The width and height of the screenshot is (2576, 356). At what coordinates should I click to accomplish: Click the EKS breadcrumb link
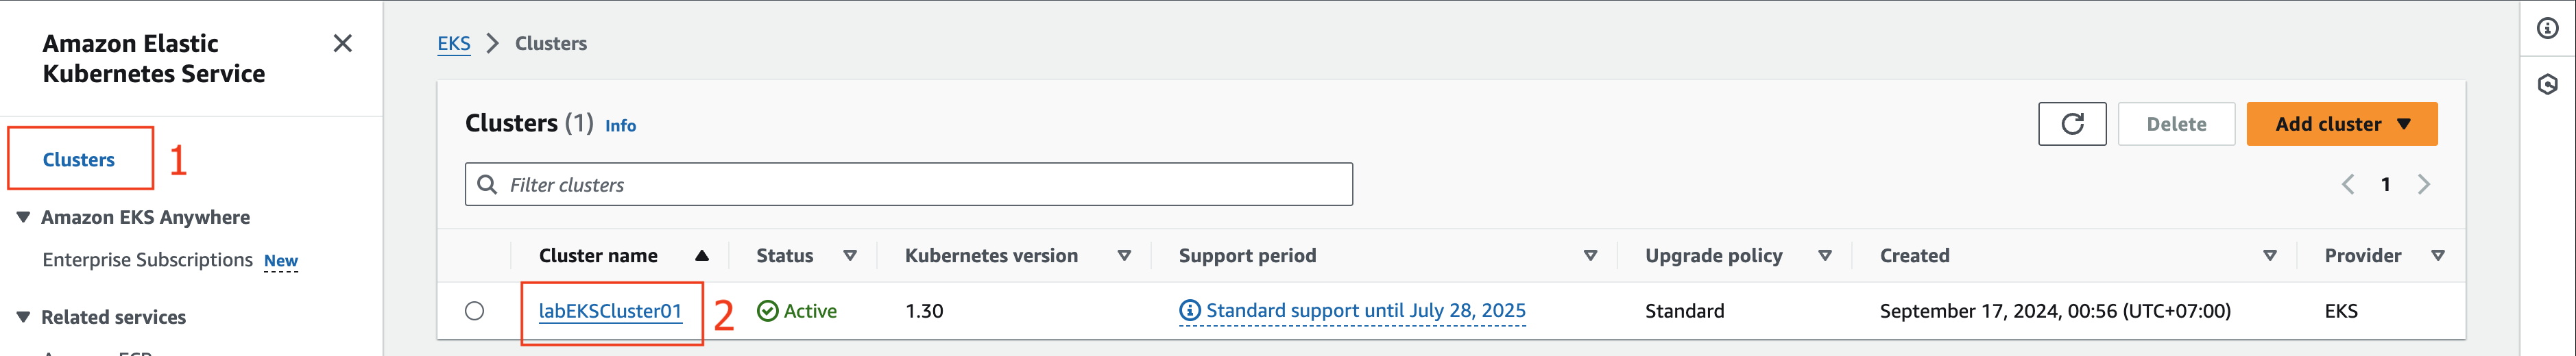[x=454, y=43]
